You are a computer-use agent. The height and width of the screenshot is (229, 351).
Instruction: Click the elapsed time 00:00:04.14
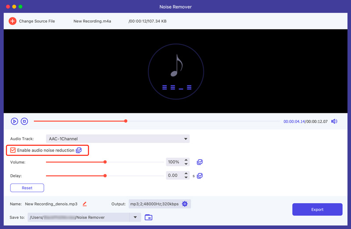(x=294, y=122)
